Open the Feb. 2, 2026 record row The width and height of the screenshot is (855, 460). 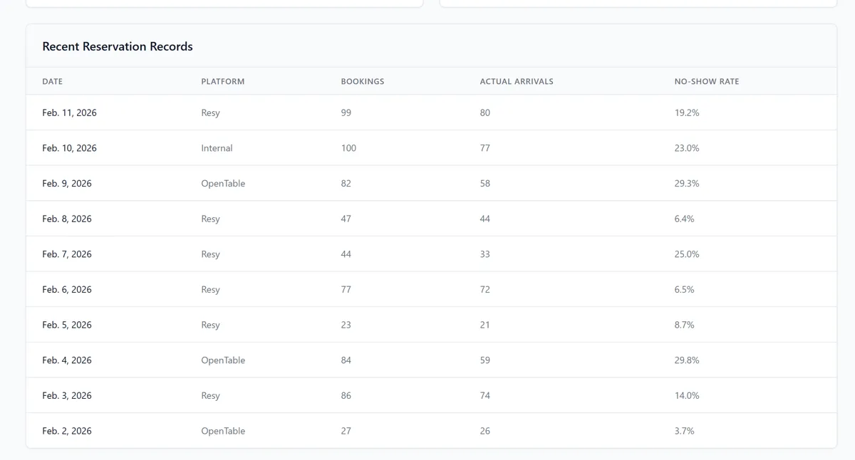[67, 431]
